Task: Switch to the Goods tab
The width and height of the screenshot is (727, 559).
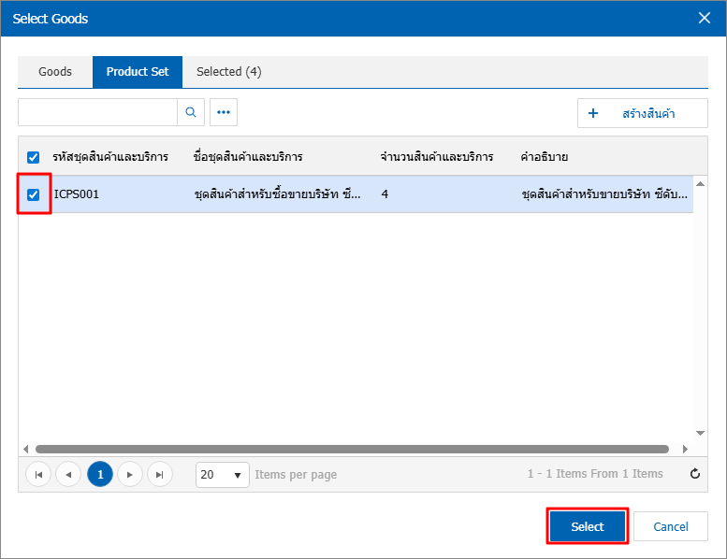Action: coord(55,72)
